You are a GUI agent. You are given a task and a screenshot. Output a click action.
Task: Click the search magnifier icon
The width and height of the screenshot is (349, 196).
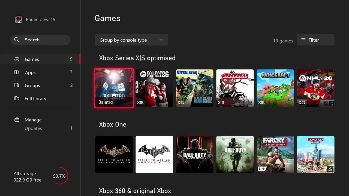point(17,40)
